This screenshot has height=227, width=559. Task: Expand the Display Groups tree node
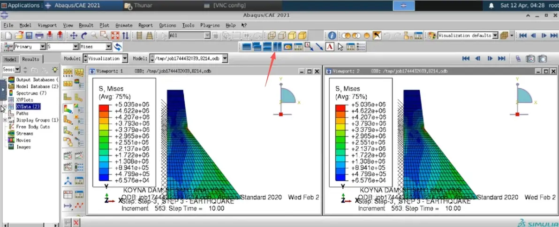pos(5,120)
